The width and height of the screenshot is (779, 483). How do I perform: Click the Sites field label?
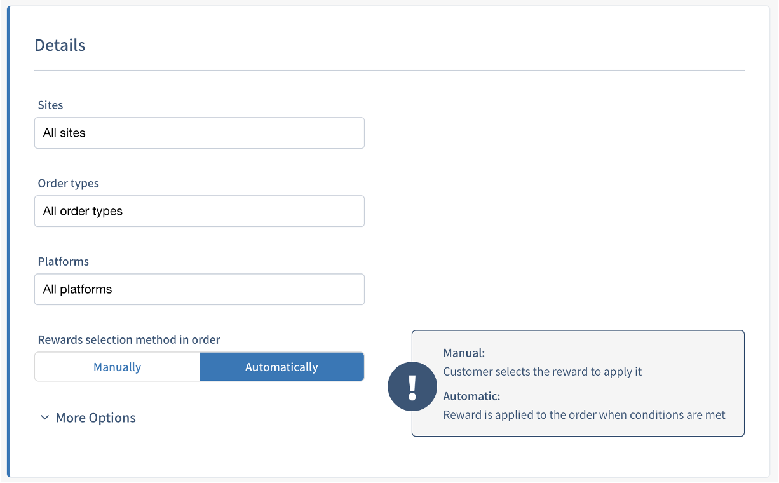click(51, 105)
